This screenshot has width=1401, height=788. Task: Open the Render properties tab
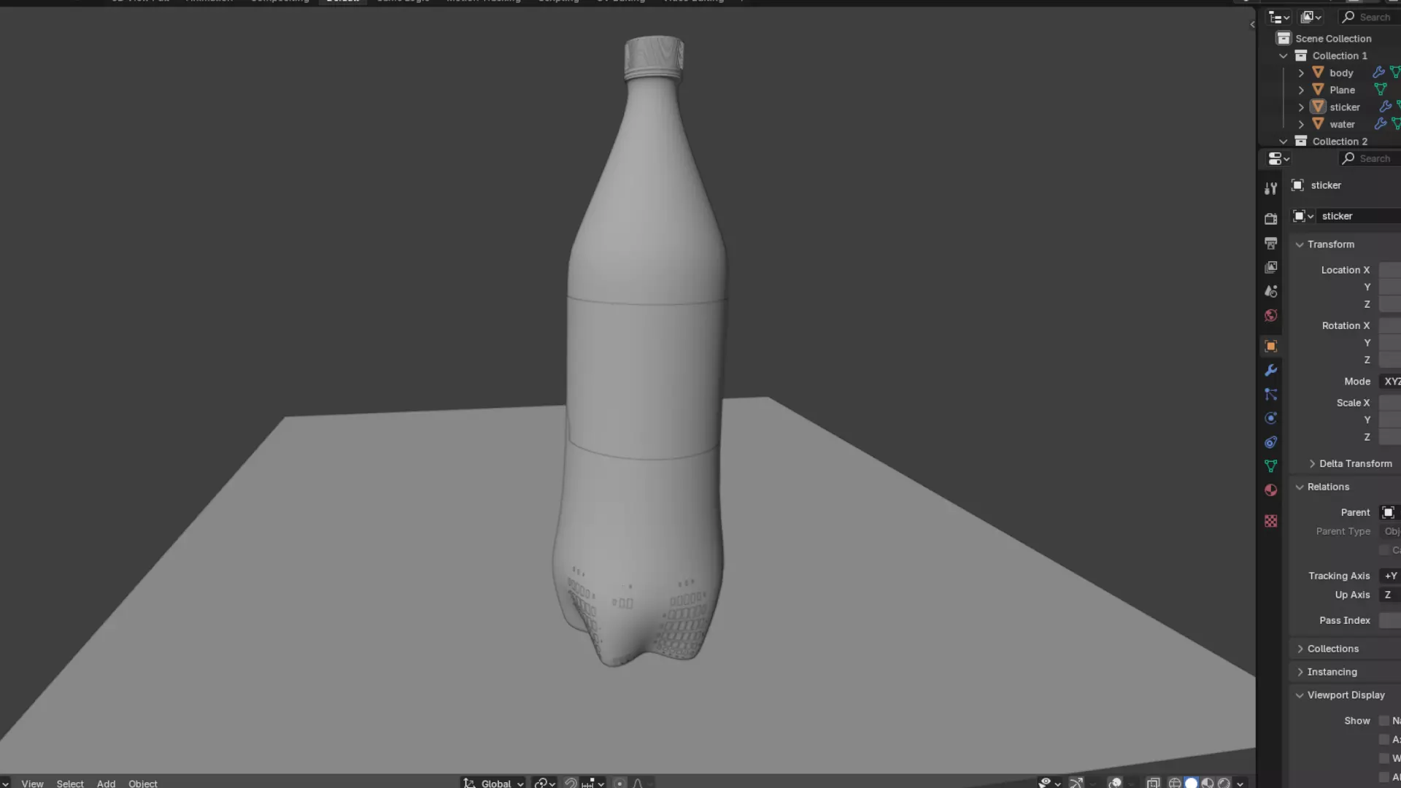(1270, 219)
